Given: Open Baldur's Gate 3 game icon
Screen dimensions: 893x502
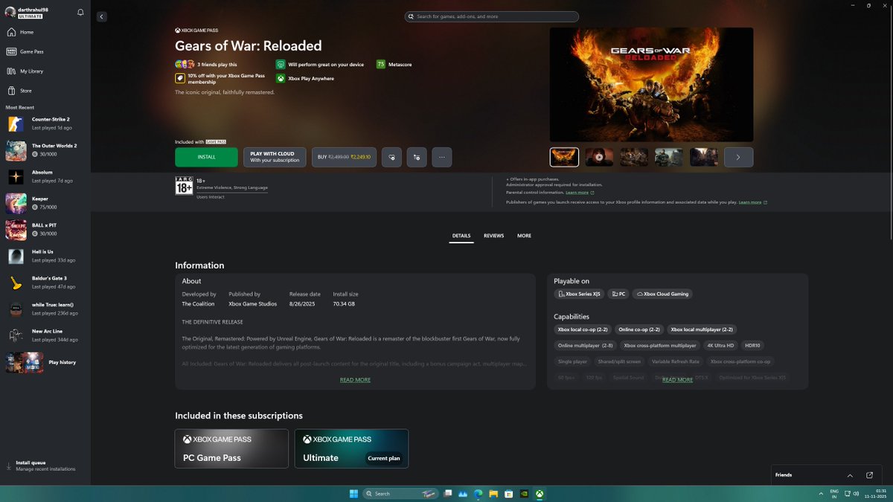Looking at the screenshot, I should (x=16, y=283).
